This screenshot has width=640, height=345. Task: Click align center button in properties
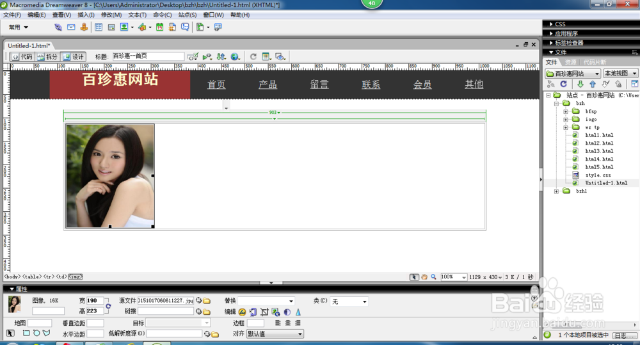coord(288,323)
